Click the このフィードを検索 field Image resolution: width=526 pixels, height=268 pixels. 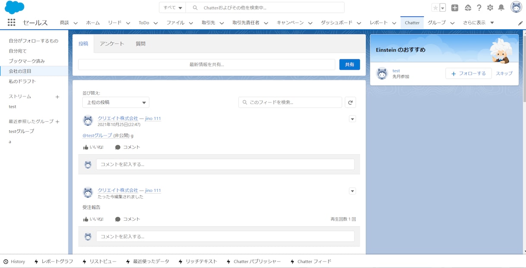coord(290,102)
